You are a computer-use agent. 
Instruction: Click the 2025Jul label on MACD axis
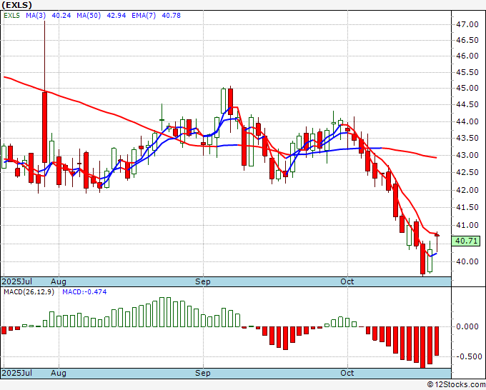pos(16,373)
